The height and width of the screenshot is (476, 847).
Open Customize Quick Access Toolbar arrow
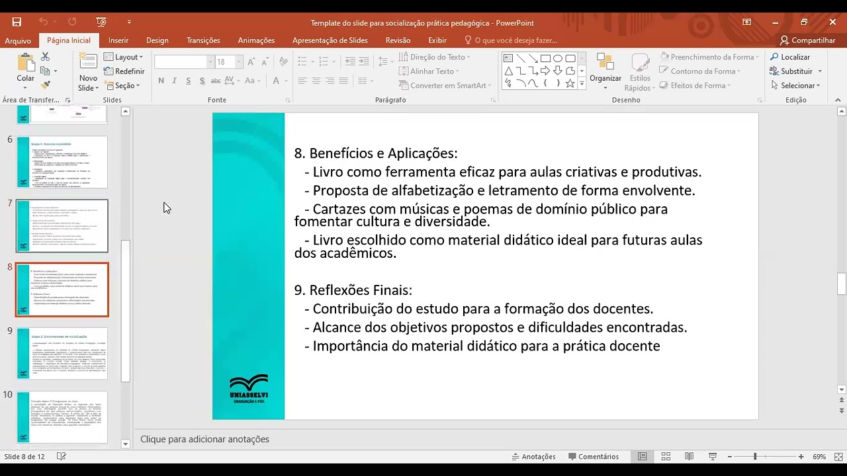129,22
